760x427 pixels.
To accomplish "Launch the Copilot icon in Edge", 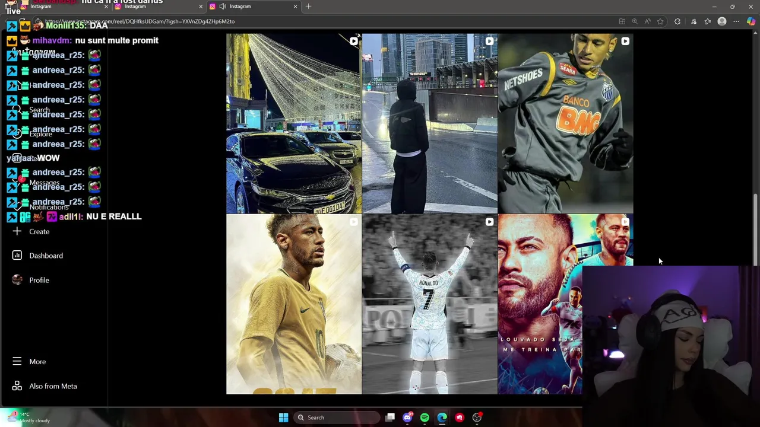I will (751, 21).
